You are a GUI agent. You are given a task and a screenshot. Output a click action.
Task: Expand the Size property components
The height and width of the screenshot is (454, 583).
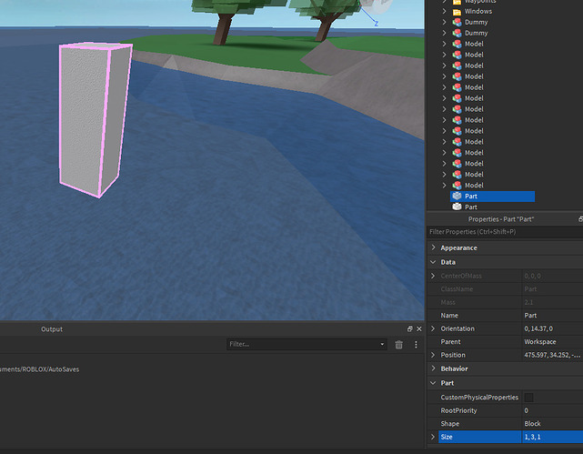pyautogui.click(x=433, y=437)
